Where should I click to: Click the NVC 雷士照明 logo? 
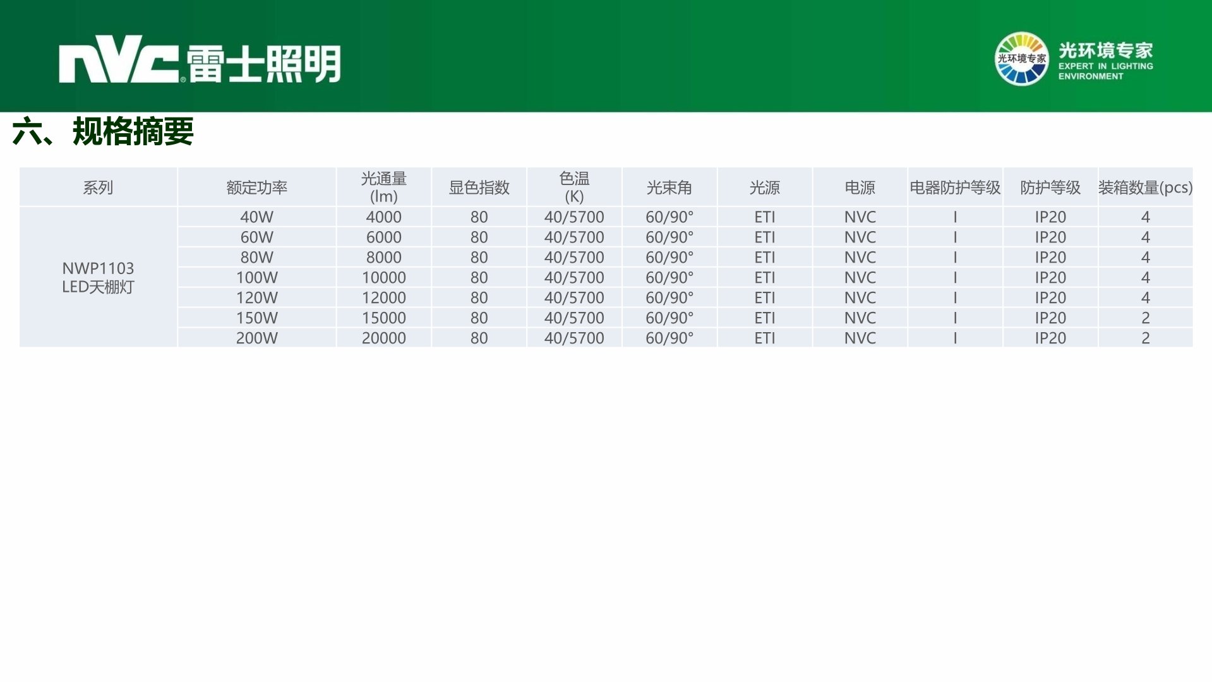coord(200,61)
